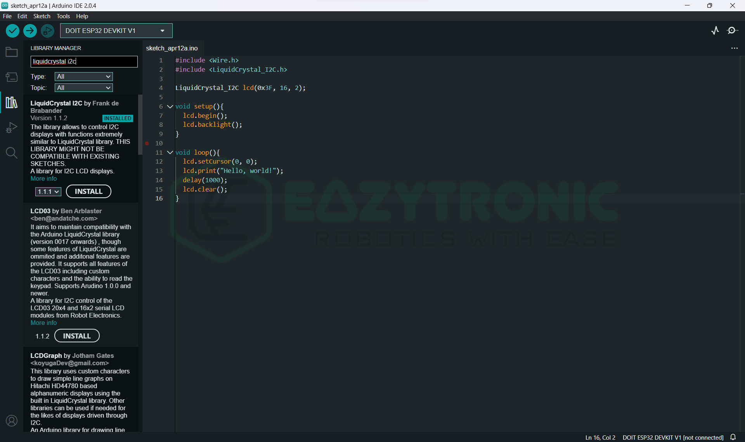
Task: Start debugging with the debug icon
Action: 47,31
